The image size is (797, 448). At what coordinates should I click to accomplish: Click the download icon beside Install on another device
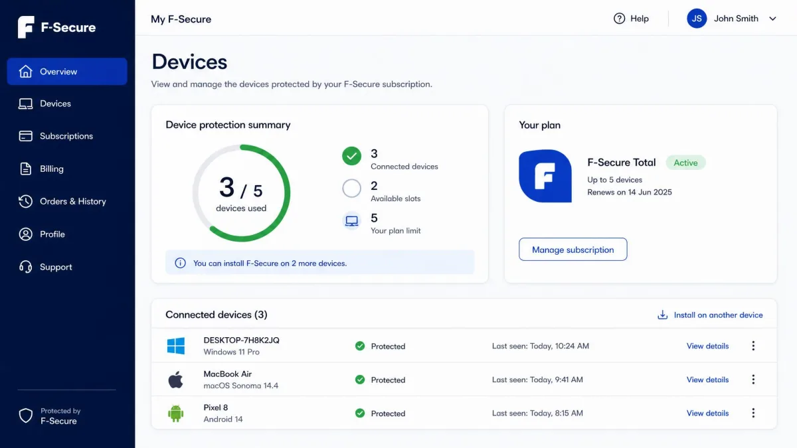tap(662, 315)
